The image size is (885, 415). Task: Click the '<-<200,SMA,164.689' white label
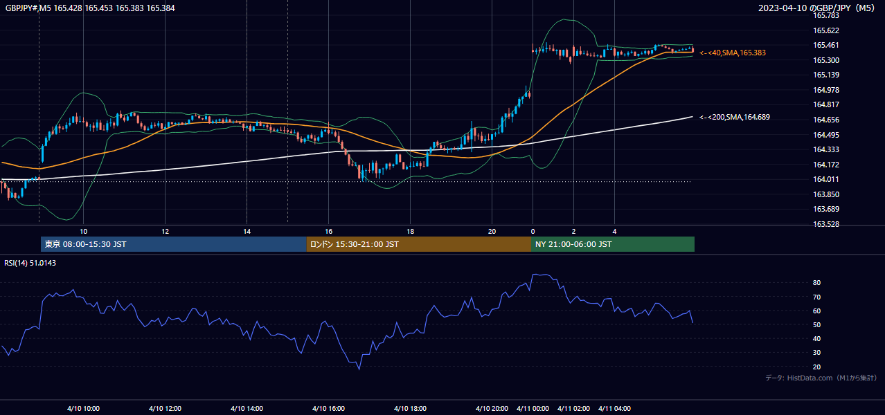(735, 117)
